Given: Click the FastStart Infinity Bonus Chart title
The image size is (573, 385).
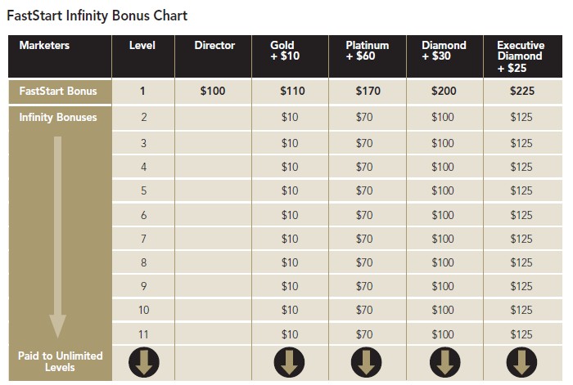Looking at the screenshot, I should click(x=97, y=16).
